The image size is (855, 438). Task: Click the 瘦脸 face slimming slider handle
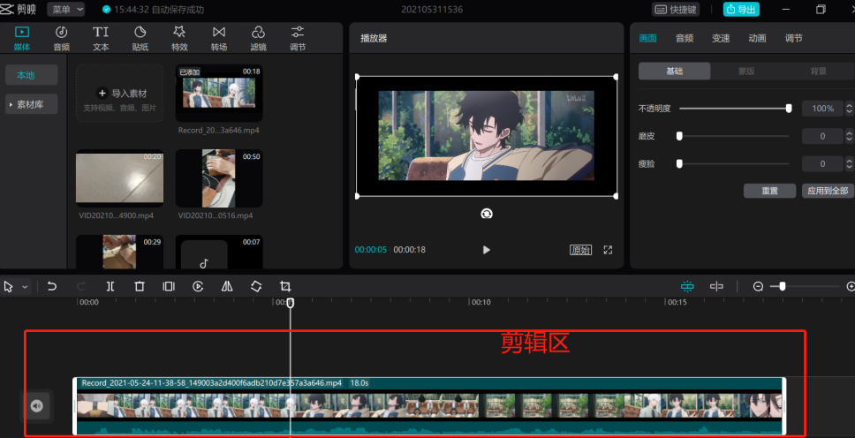(679, 163)
